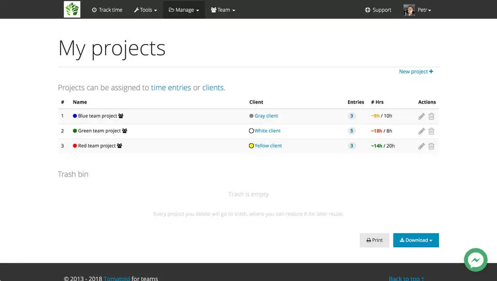
Task: Open Track time page
Action: coord(107,10)
